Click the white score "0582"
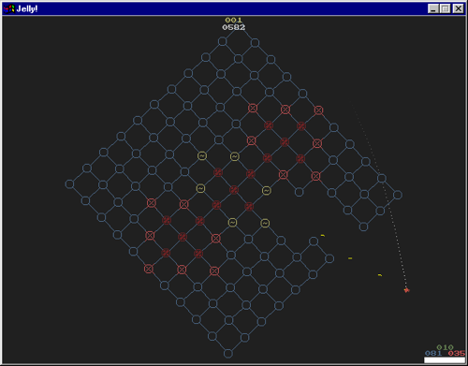This screenshot has height=366, width=468. click(x=234, y=27)
